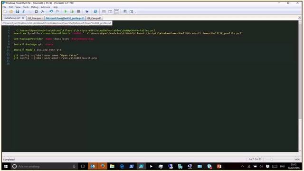Click the Get-PackageProvider line in the script
This screenshot has height=171, width=304.
pos(54,39)
